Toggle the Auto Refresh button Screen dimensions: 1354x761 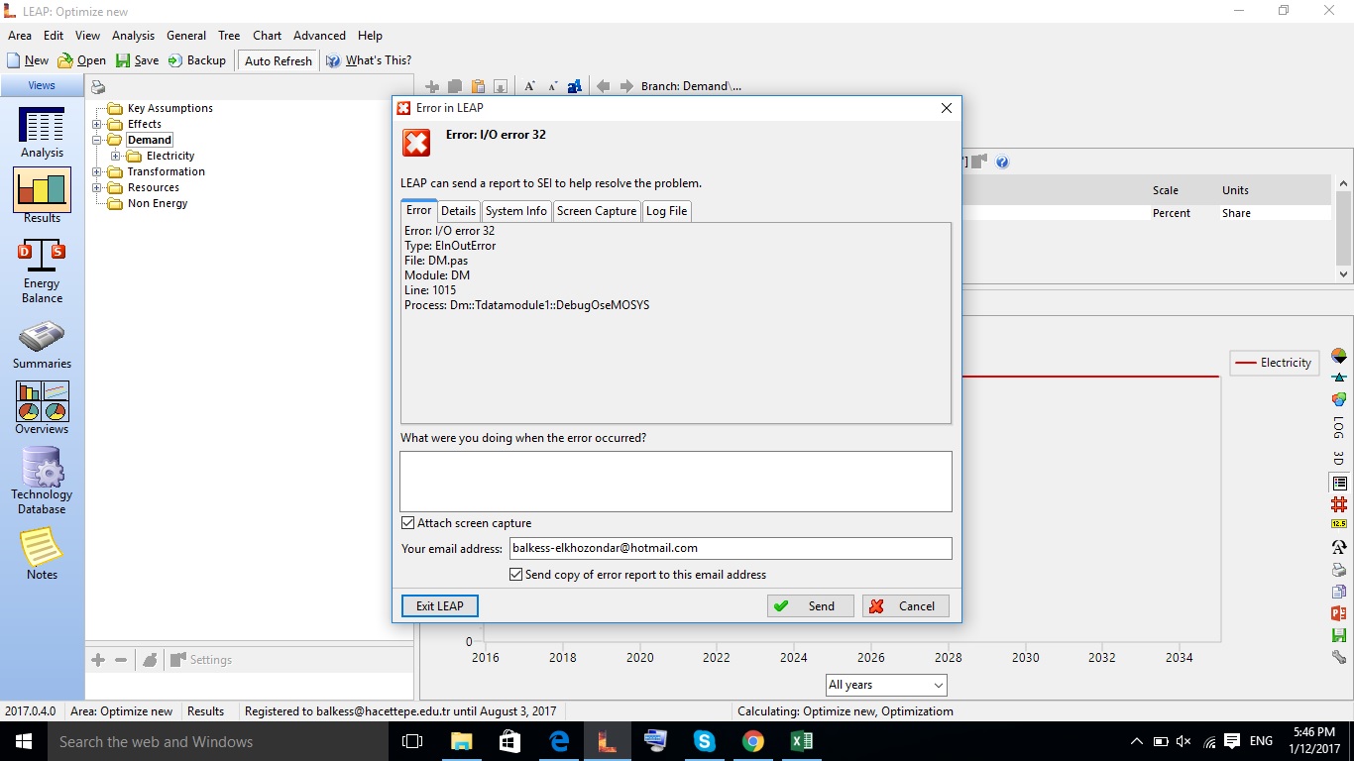point(278,60)
